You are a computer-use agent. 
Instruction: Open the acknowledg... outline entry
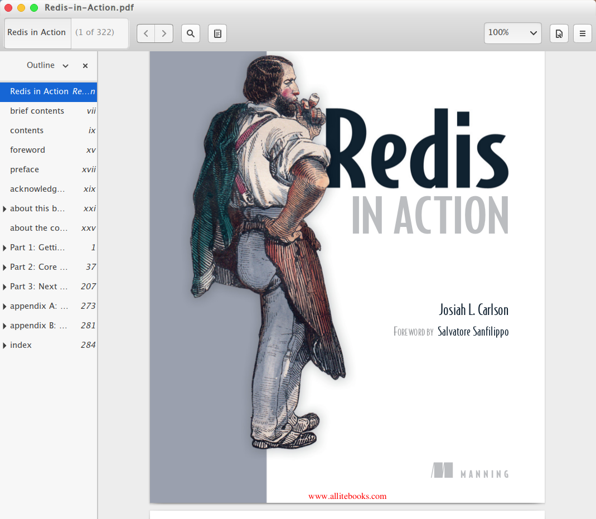[x=49, y=189]
